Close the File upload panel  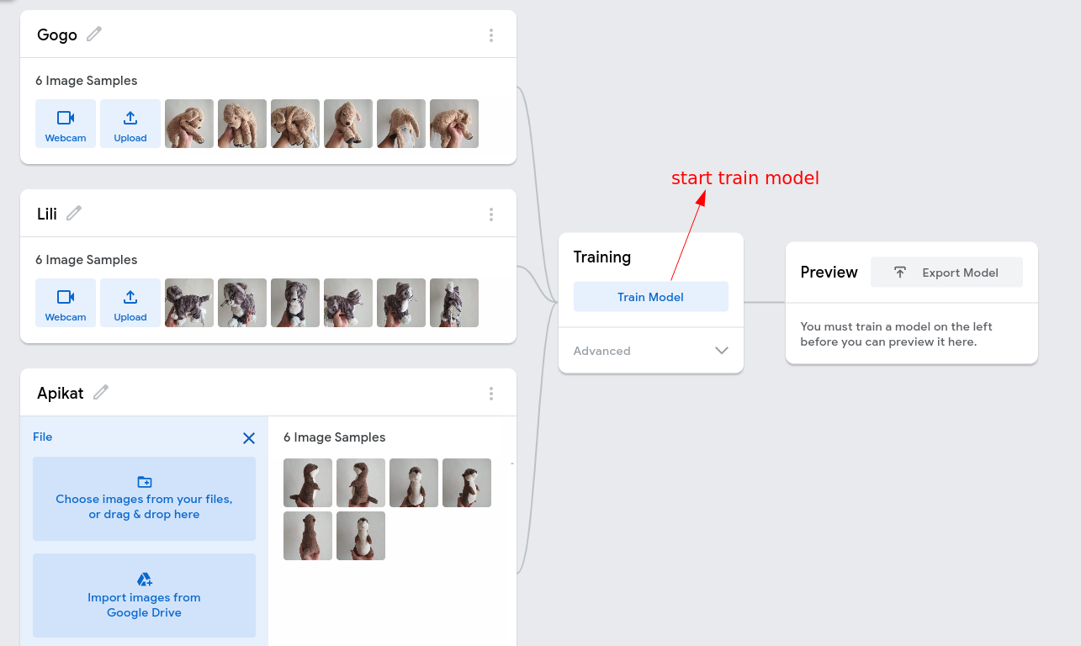(x=249, y=438)
